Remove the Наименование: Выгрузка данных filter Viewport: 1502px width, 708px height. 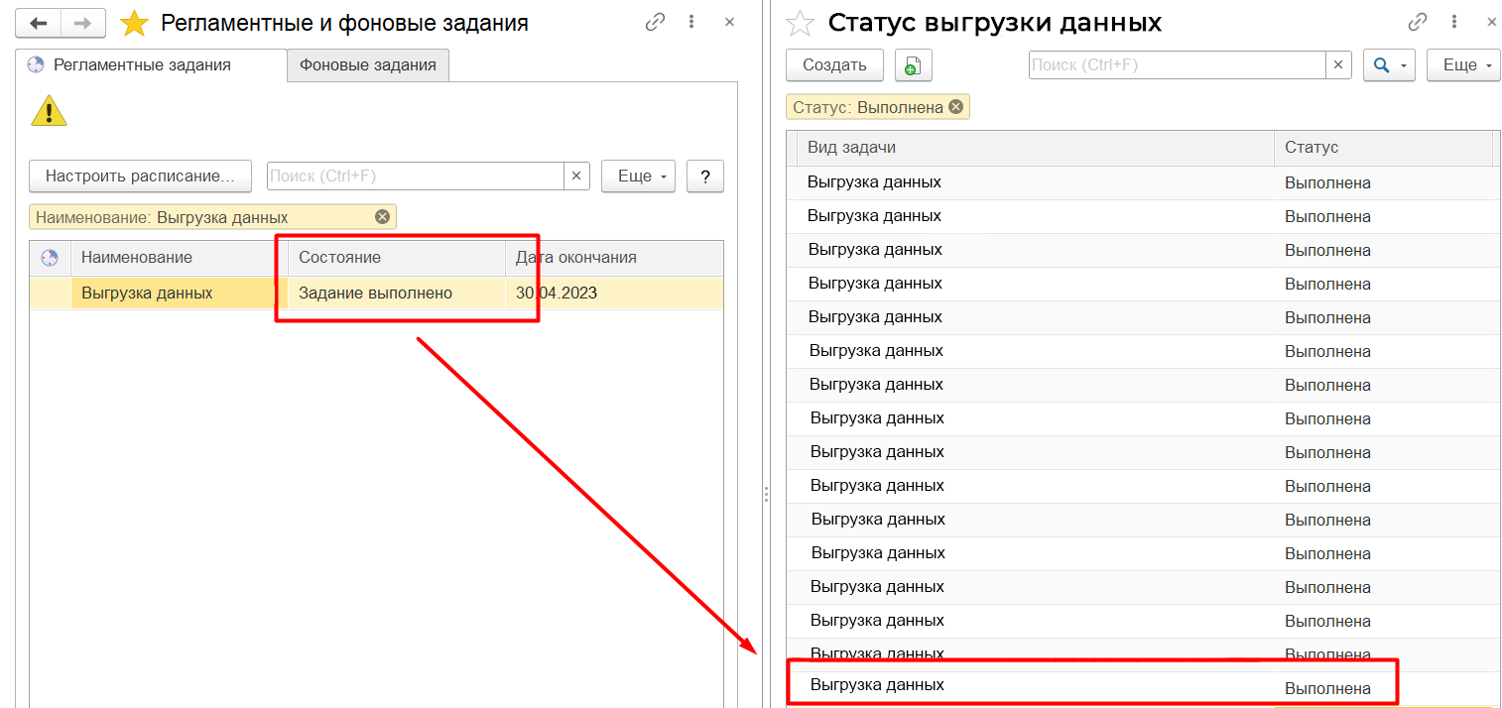click(x=382, y=216)
